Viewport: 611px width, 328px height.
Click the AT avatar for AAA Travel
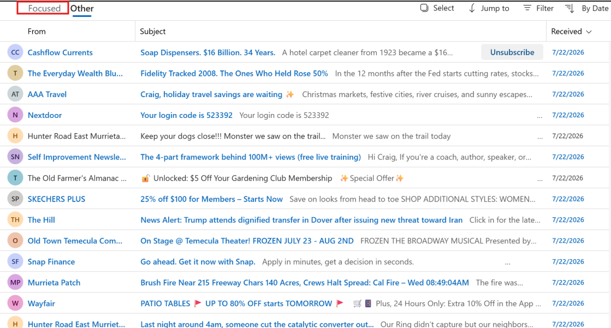point(15,94)
